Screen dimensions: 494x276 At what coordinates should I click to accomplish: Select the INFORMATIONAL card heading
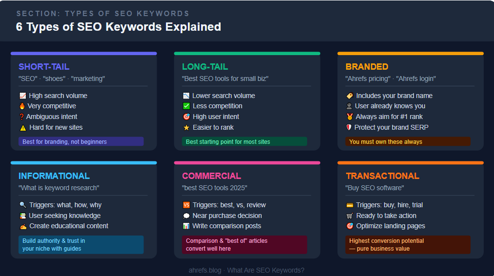click(x=54, y=176)
